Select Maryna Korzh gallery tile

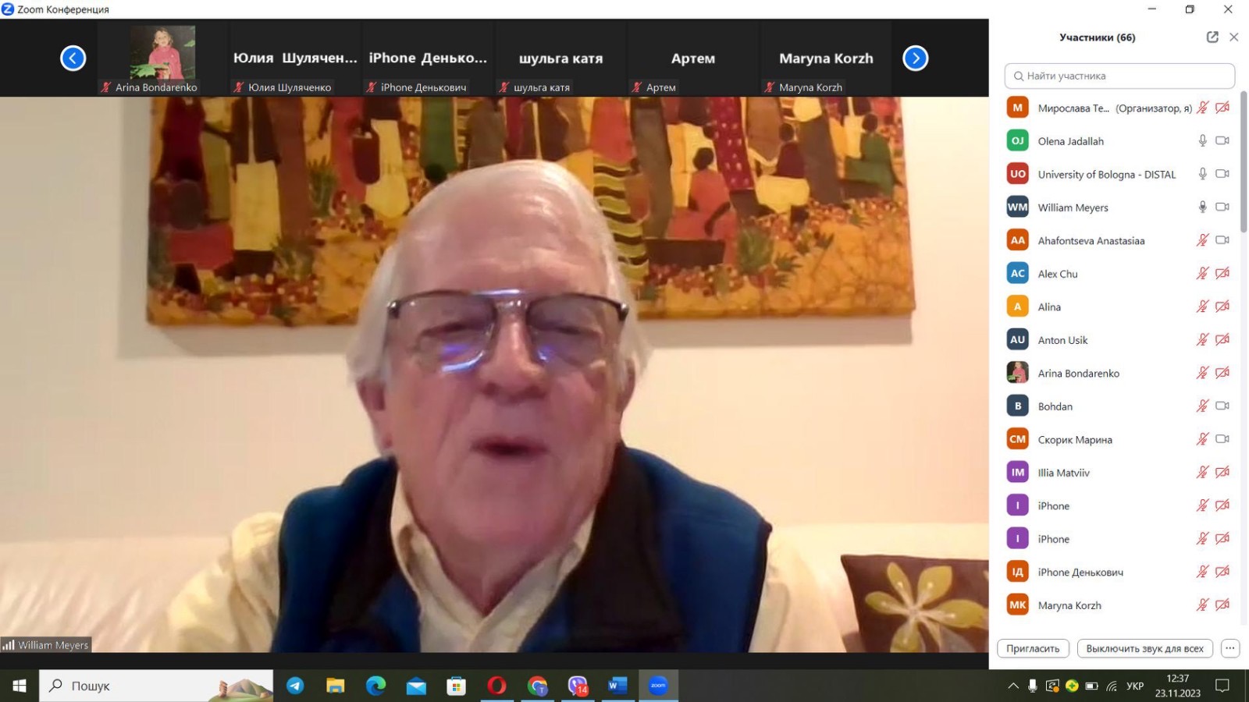[x=826, y=58]
